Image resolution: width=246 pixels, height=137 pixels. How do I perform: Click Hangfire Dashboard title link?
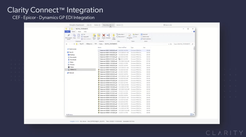[x=77, y=25]
